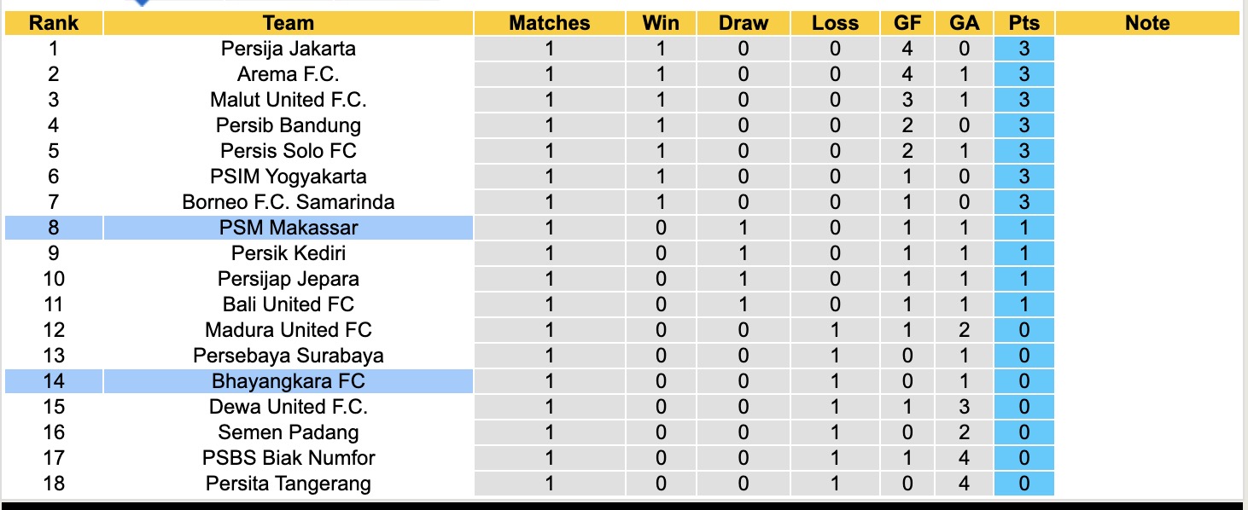Click the GF column header
This screenshot has width=1248, height=510.
pos(907,23)
